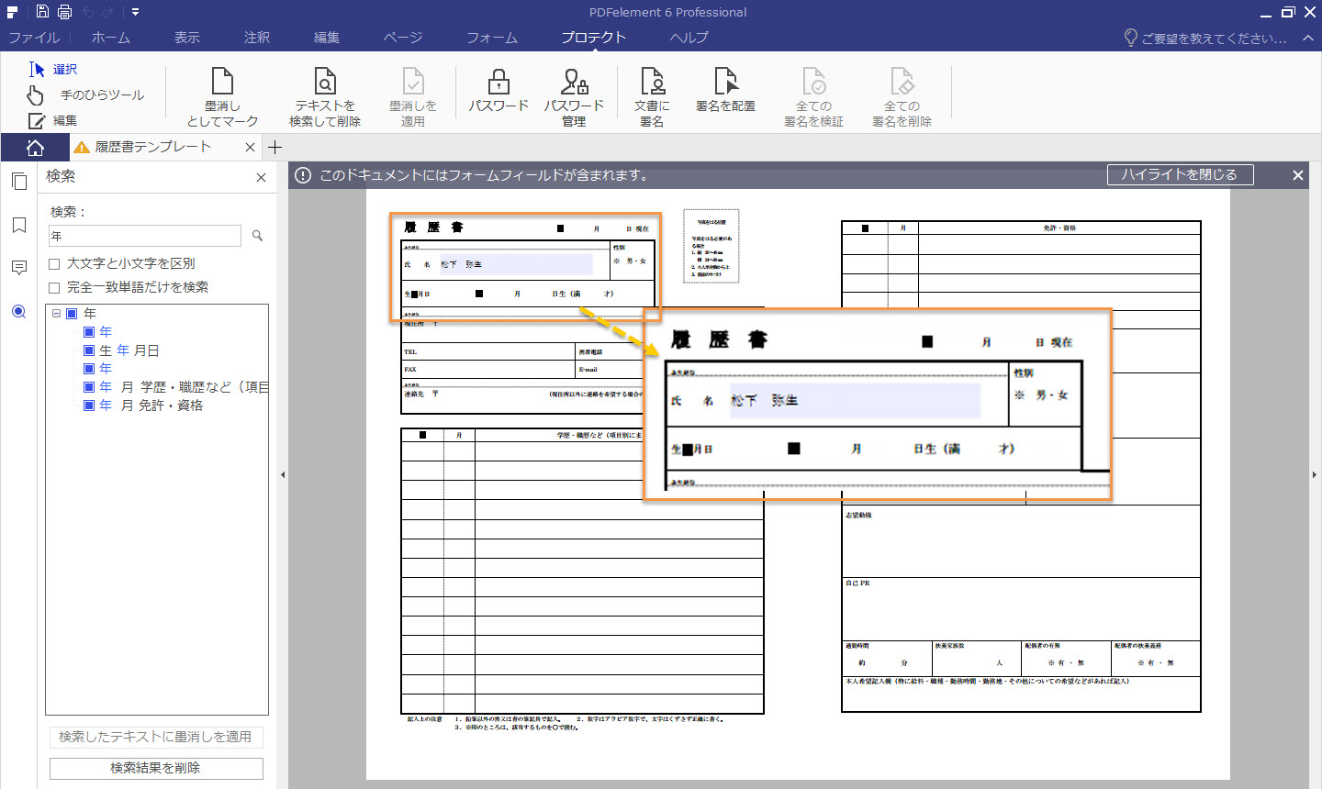Close the 検索 panel
Screen dimensions: 1322x789
point(261,177)
